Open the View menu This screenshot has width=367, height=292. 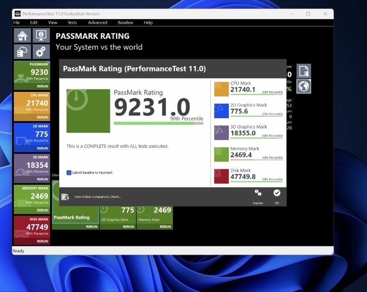[x=53, y=23]
